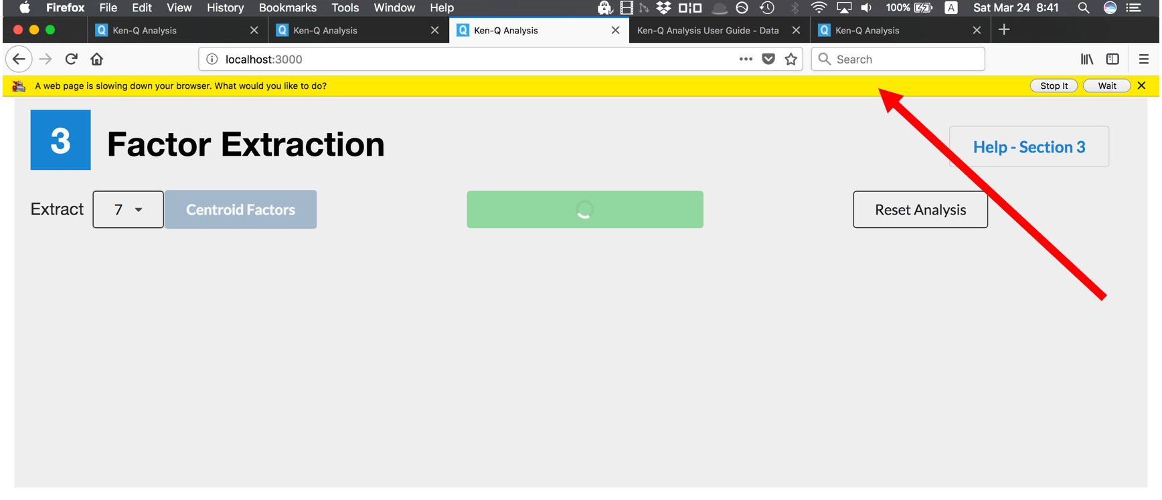Click Stop It on the warning bar

point(1054,86)
